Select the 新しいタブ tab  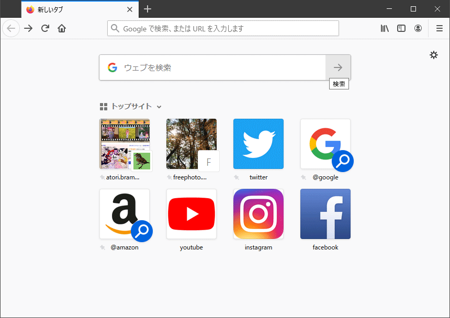[80, 9]
